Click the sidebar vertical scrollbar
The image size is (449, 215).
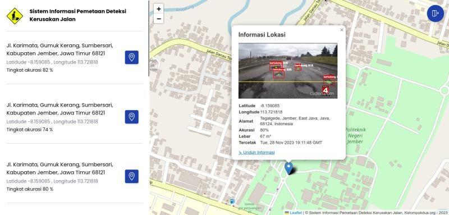pos(149,39)
